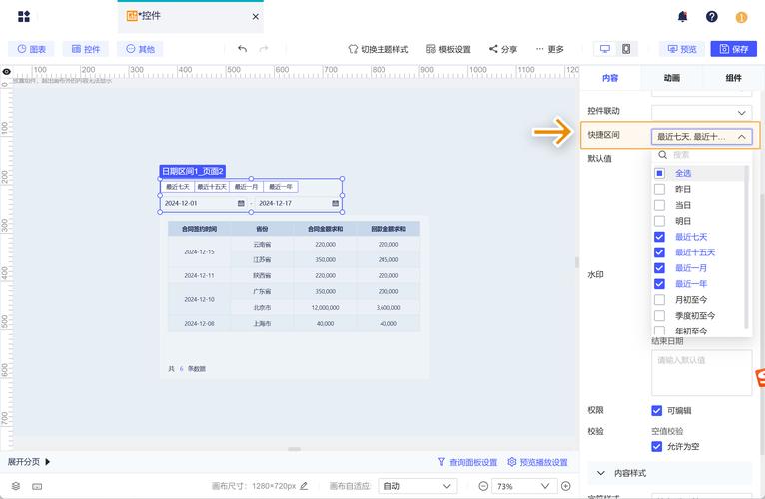Viewport: 765px width, 499px height.
Task: Zoom out with the minus icon
Action: point(483,486)
